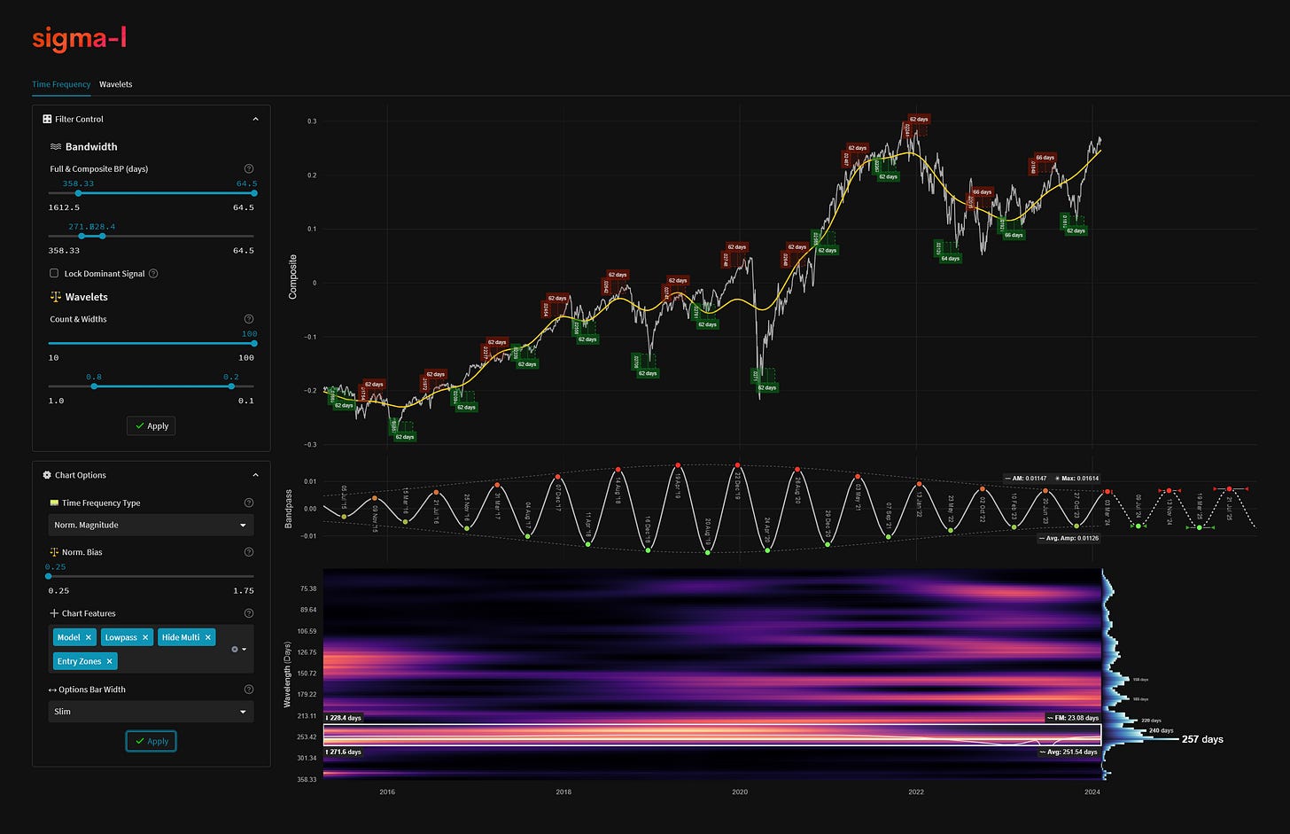Click the 64 days green entry label
The height and width of the screenshot is (834, 1290).
950,259
